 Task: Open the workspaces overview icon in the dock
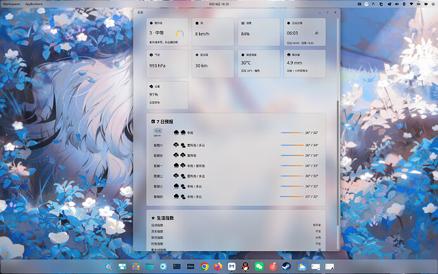pos(122,267)
